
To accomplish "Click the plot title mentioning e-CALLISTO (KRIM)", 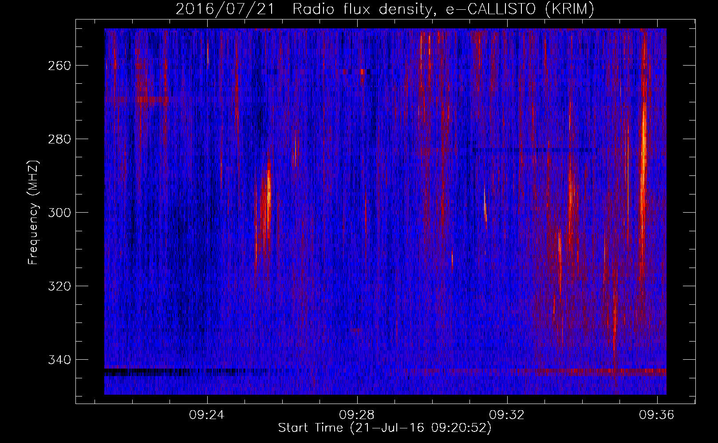I will click(385, 9).
